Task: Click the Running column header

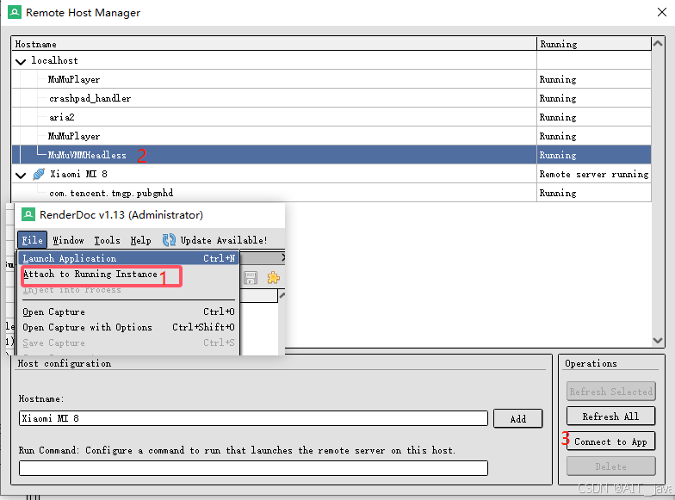Action: [x=594, y=44]
